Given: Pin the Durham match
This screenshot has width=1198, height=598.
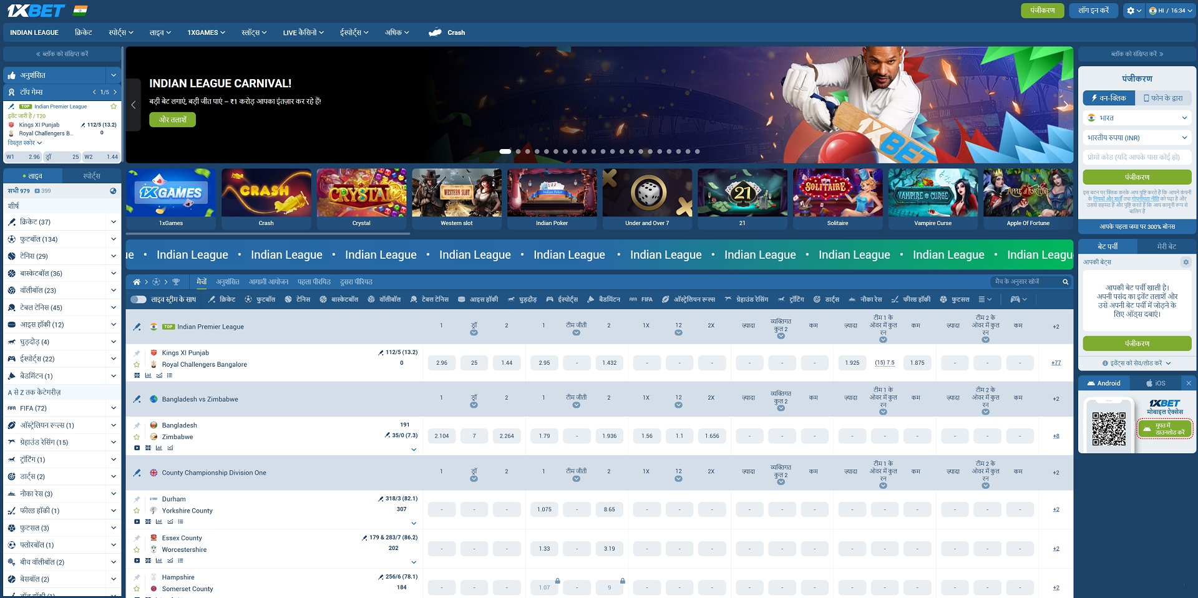Looking at the screenshot, I should point(137,499).
